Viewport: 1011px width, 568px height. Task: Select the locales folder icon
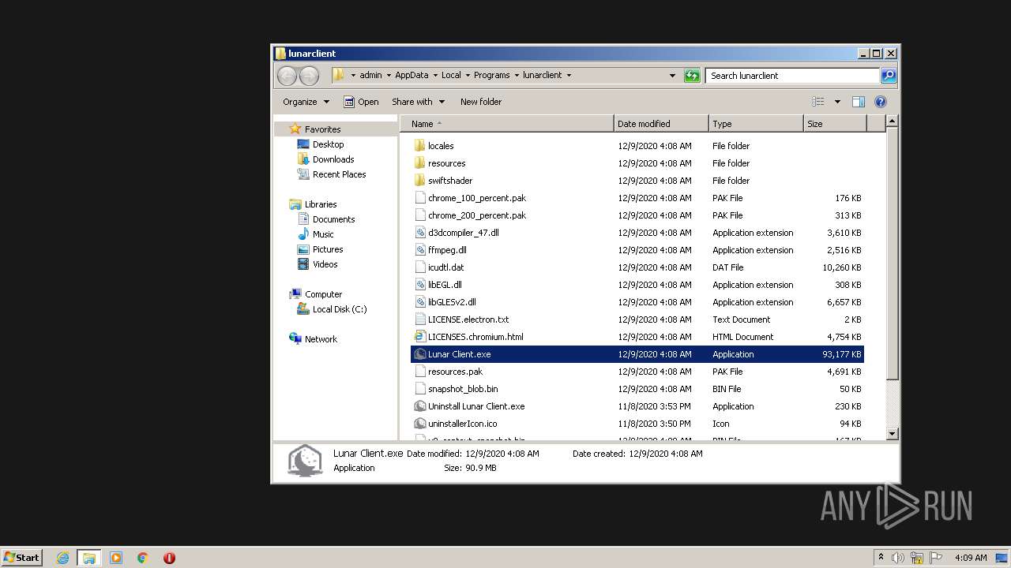click(x=420, y=146)
